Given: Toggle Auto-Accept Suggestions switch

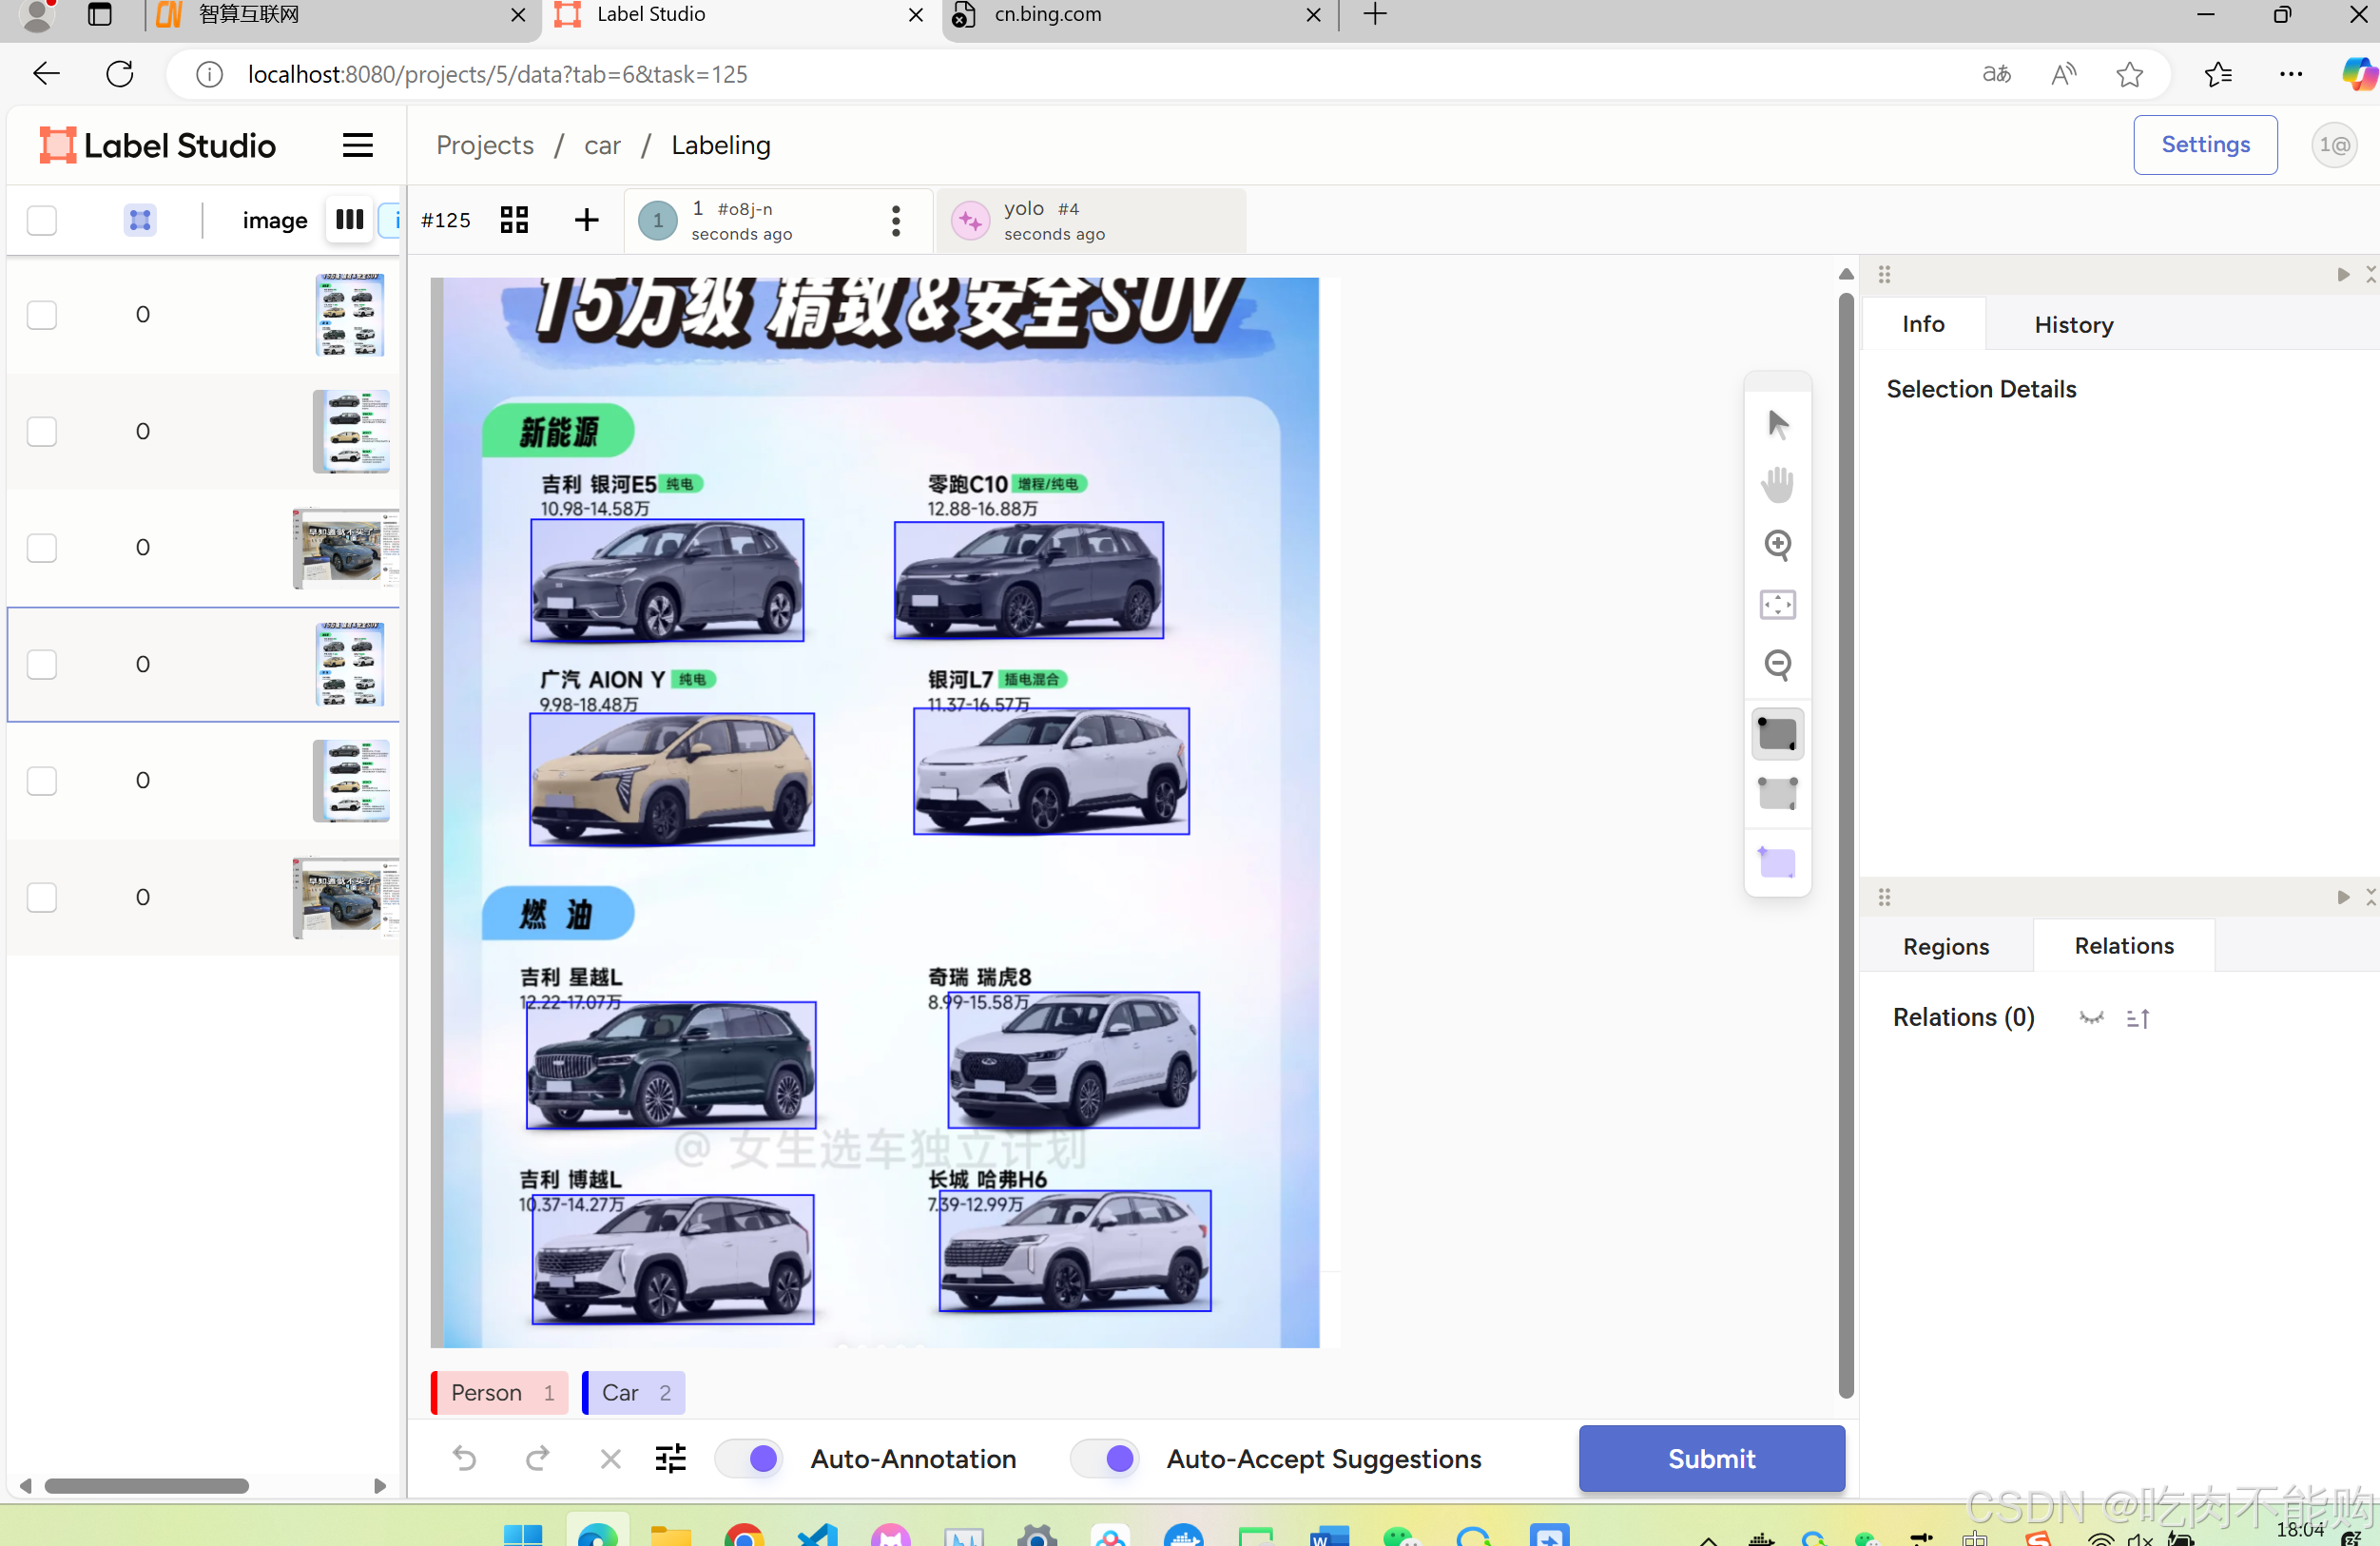Looking at the screenshot, I should [1105, 1458].
